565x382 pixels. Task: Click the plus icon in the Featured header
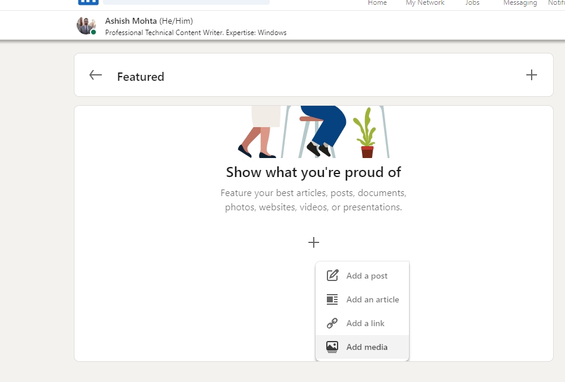point(532,75)
